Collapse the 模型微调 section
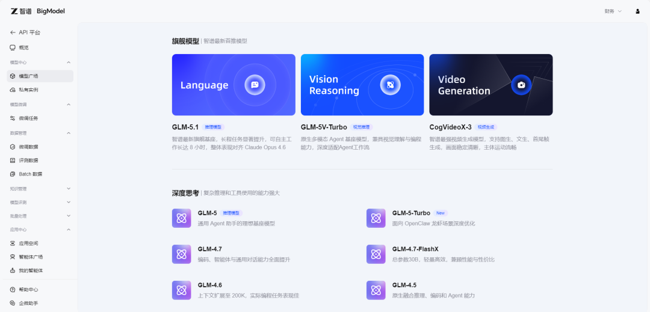This screenshot has height=312, width=650. tap(69, 104)
